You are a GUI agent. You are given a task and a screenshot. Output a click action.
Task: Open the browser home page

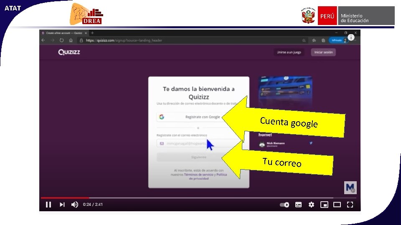click(x=71, y=40)
